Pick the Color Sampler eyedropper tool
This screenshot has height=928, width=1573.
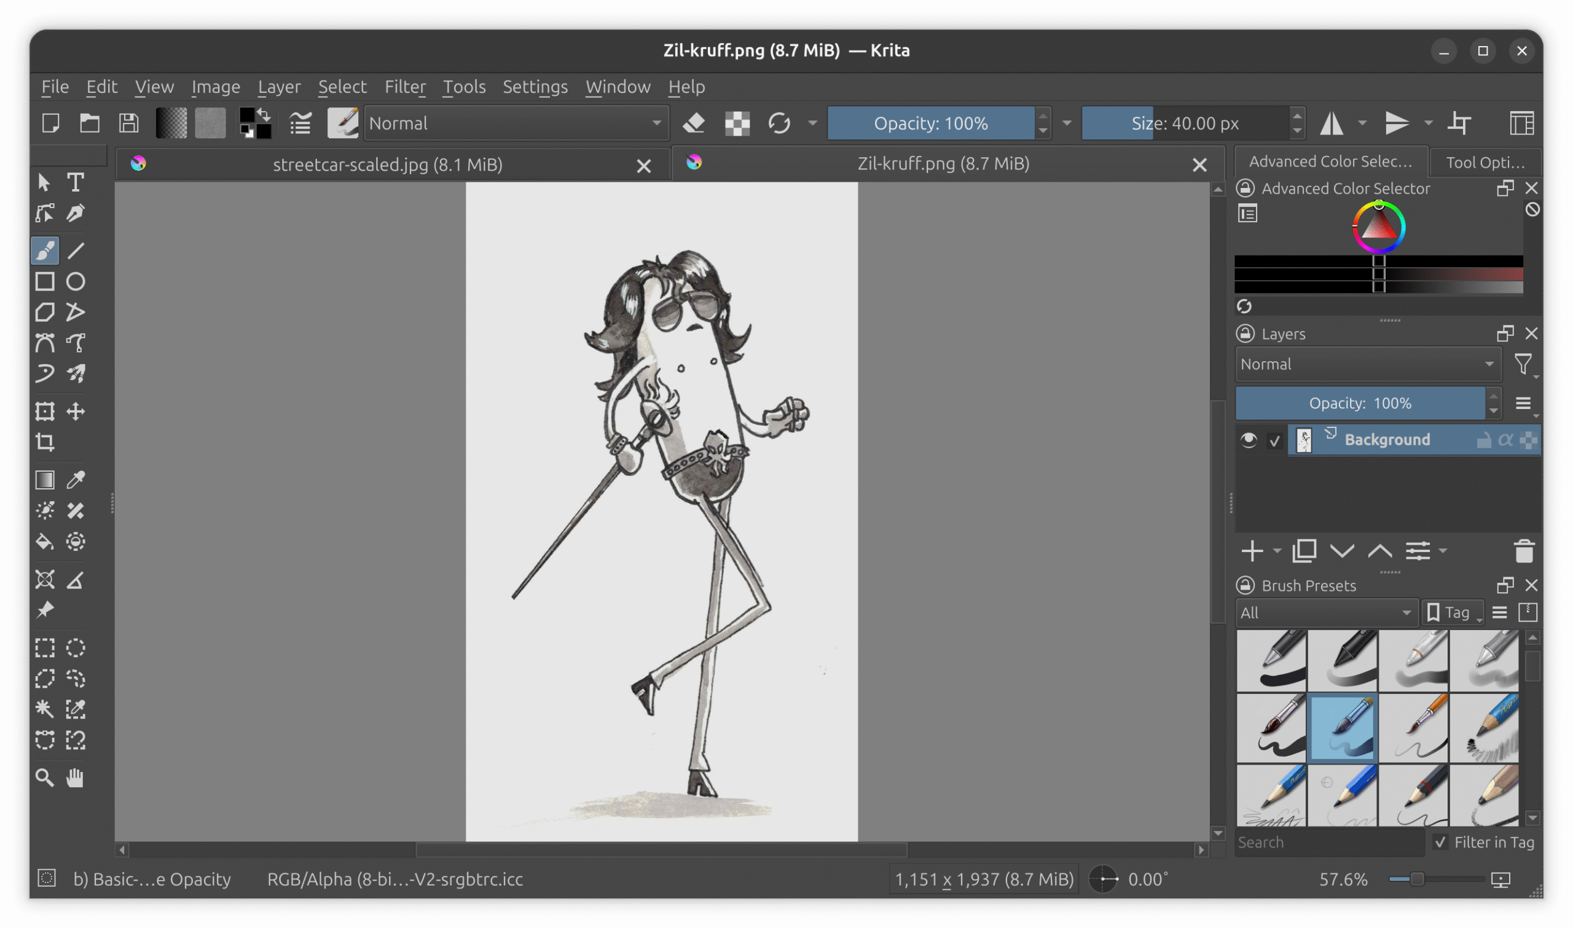(x=76, y=480)
